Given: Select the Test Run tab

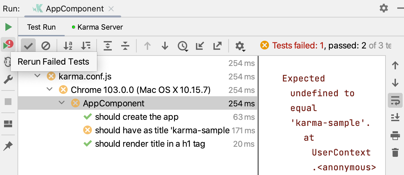Looking at the screenshot, I should tap(41, 27).
